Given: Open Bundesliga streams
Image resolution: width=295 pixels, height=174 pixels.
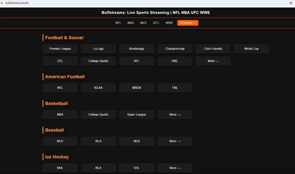Looking at the screenshot, I should tap(137, 49).
